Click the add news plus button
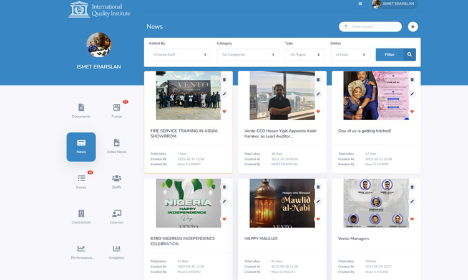468x280 pixels. point(413,27)
